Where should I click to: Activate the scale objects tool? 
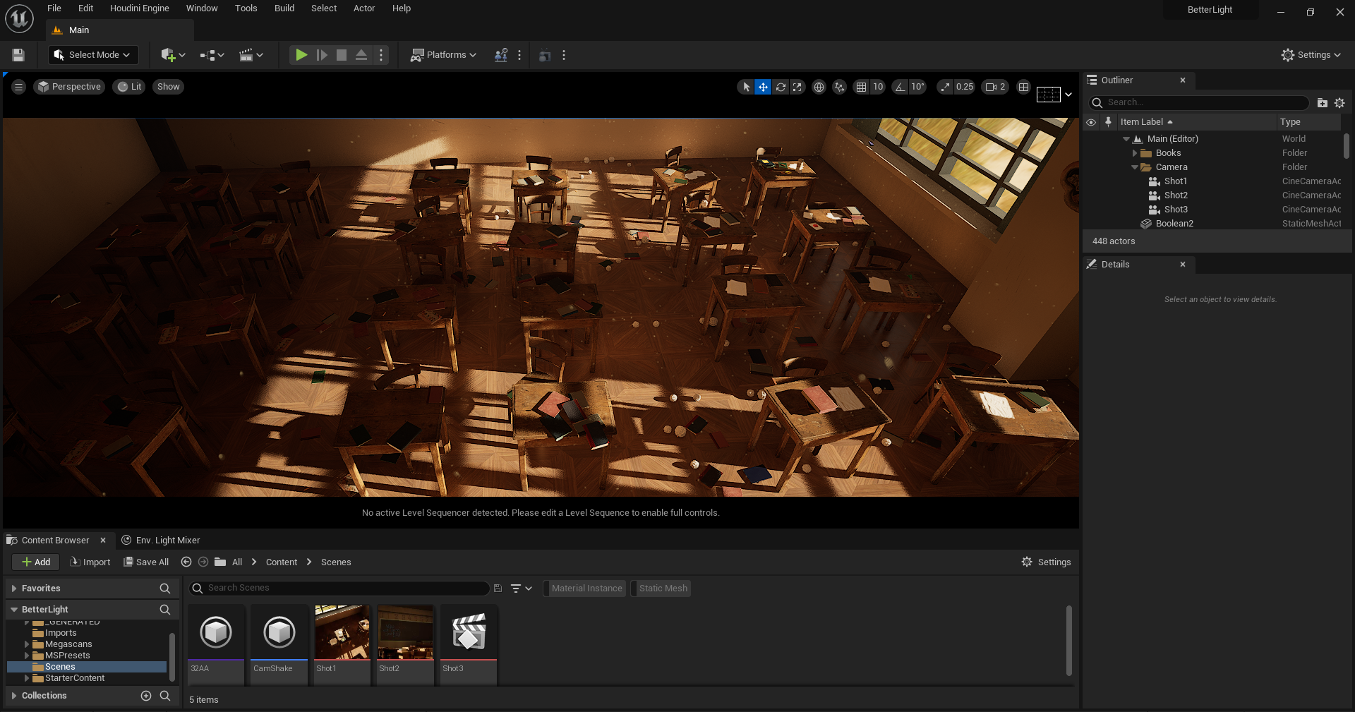[797, 87]
